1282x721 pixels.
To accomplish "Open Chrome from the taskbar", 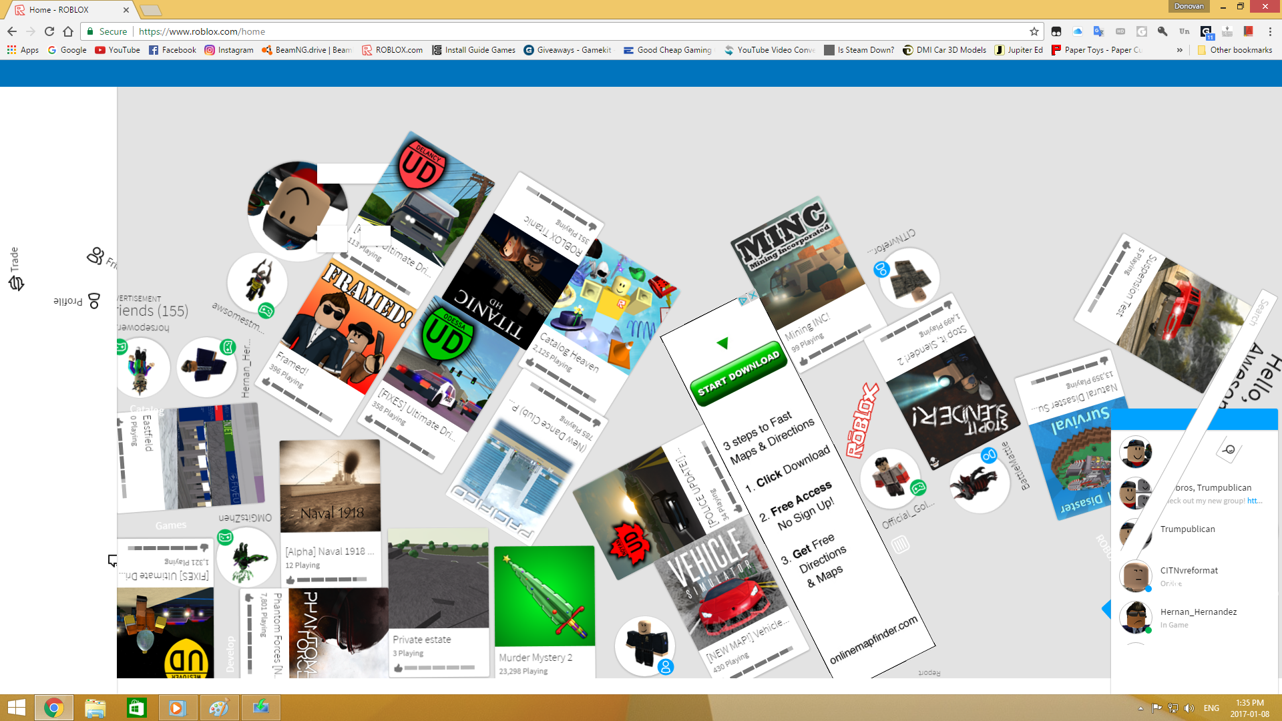I will pos(54,708).
